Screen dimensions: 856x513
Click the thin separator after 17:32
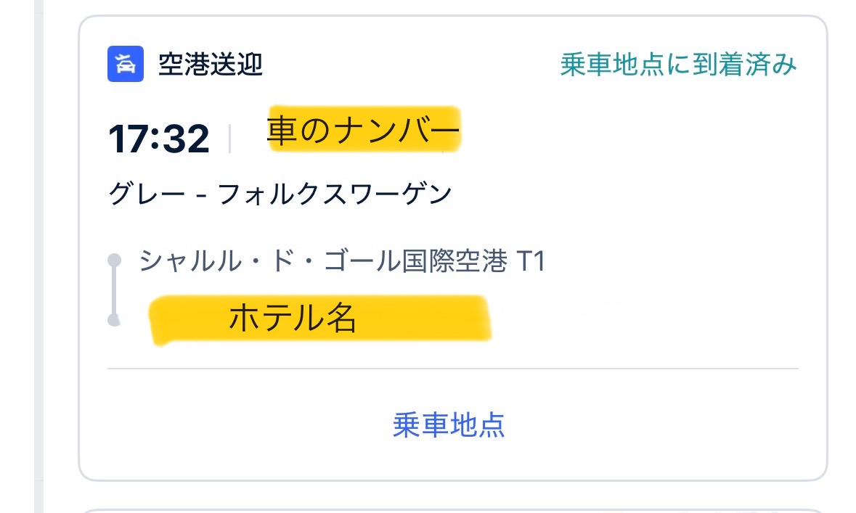(230, 139)
